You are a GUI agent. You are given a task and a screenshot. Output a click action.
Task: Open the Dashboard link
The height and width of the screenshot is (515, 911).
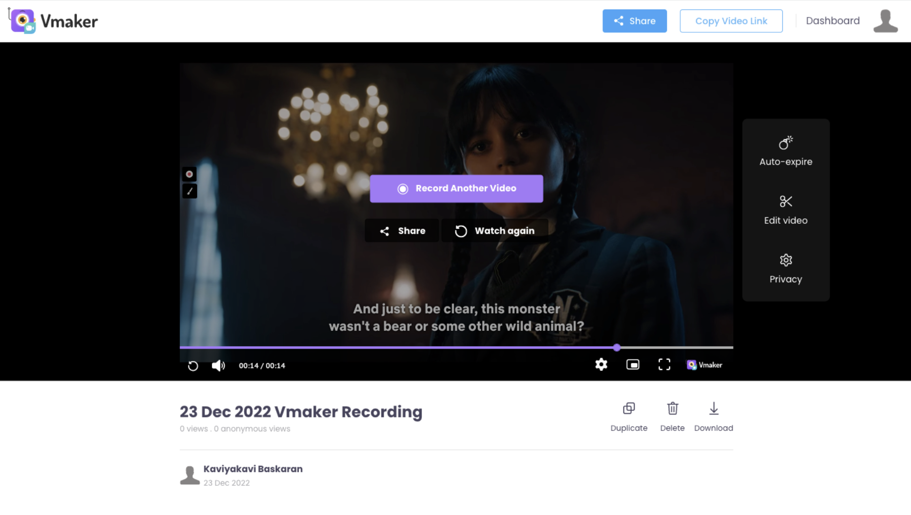click(832, 21)
